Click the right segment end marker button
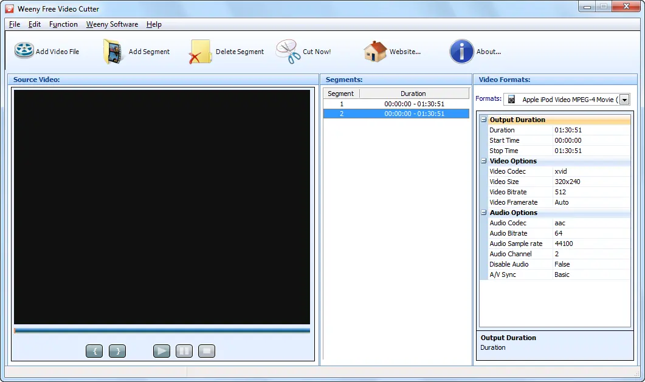This screenshot has height=382, width=645. (x=117, y=351)
